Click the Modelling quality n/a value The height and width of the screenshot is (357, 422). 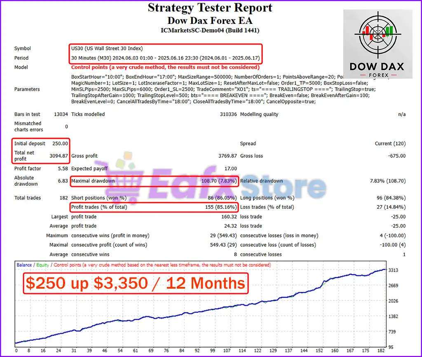tap(402, 114)
